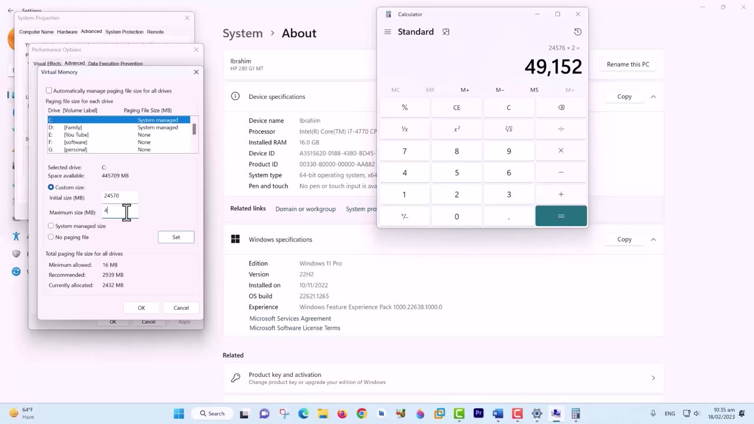Open Remote tab in System Properties
Screen dimensions: 754x424
155,32
